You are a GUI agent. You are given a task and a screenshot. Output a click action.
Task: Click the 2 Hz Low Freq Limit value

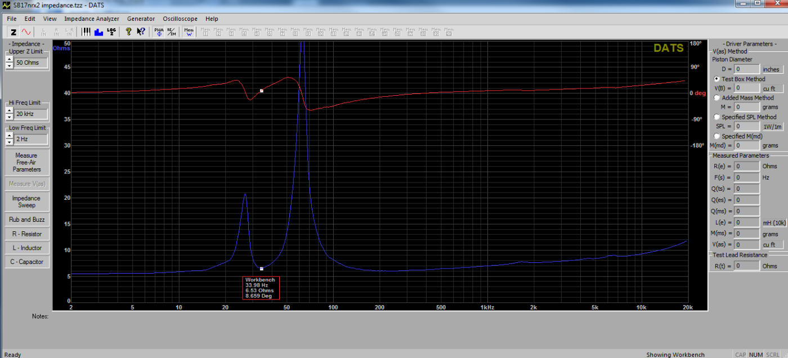pyautogui.click(x=31, y=138)
